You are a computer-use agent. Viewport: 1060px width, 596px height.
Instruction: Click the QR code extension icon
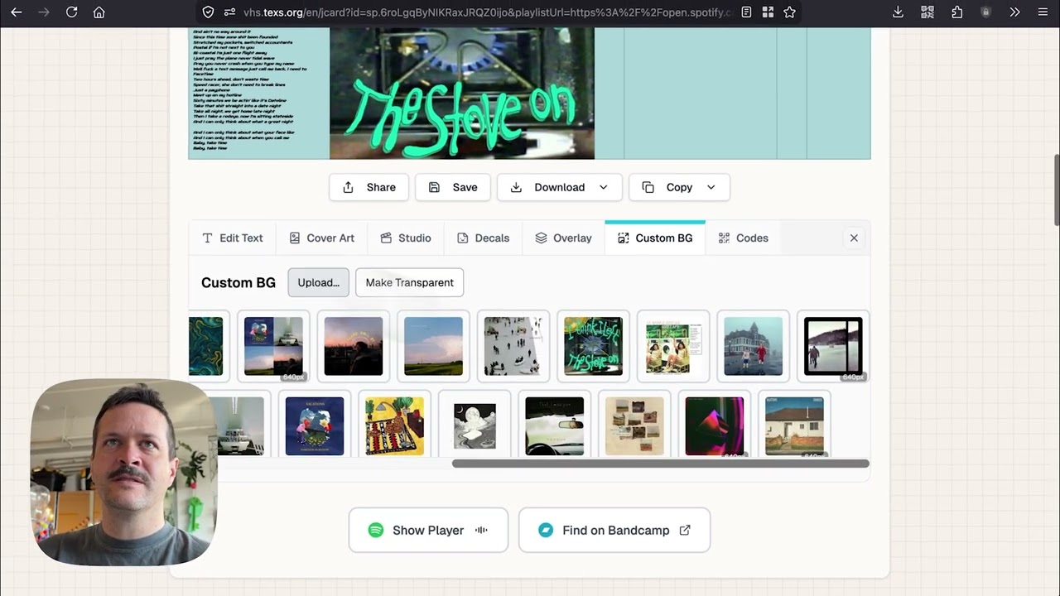(927, 12)
